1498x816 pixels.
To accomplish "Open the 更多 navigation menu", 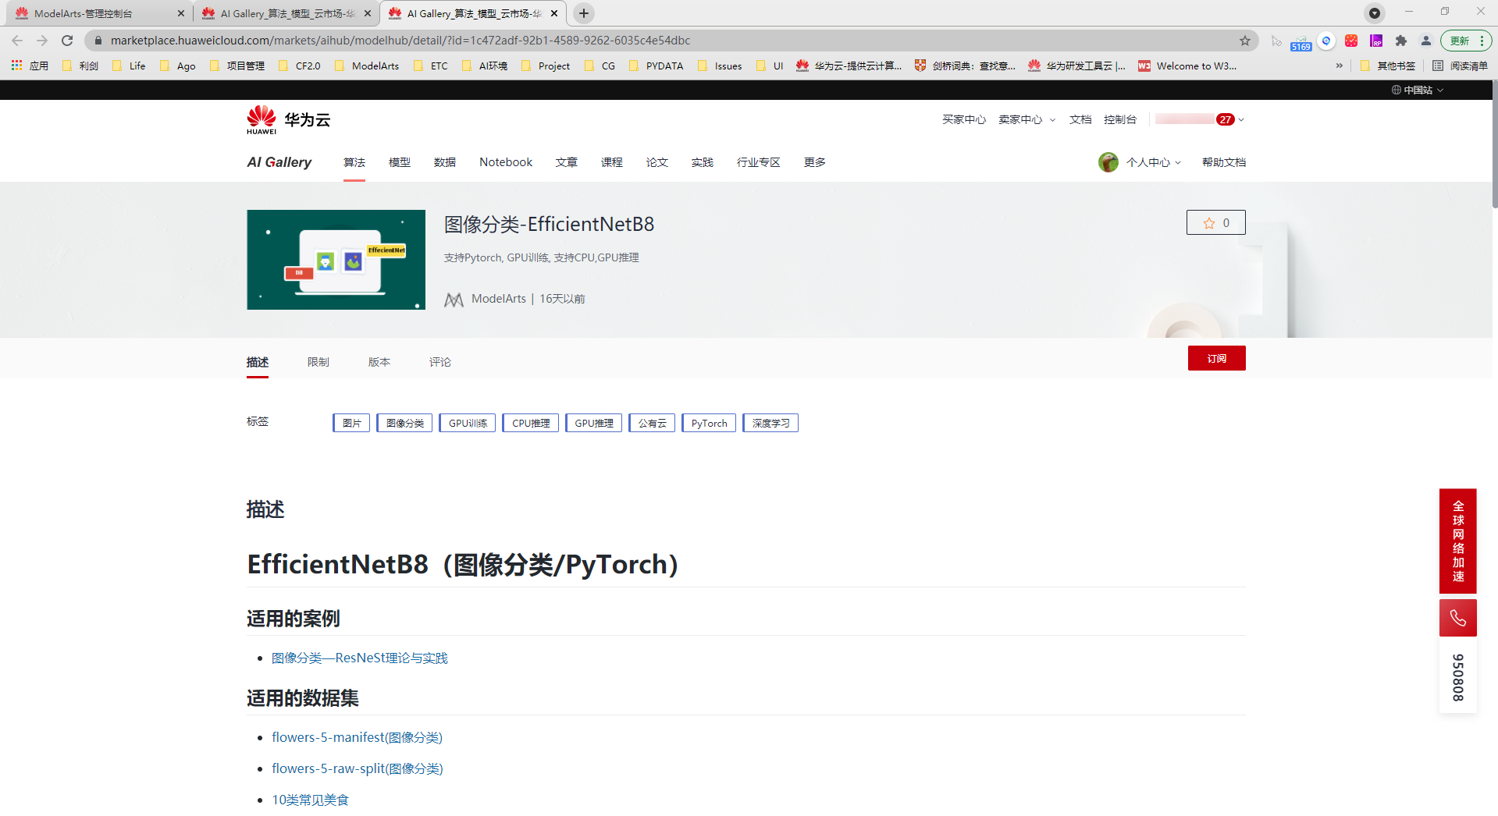I will click(815, 162).
